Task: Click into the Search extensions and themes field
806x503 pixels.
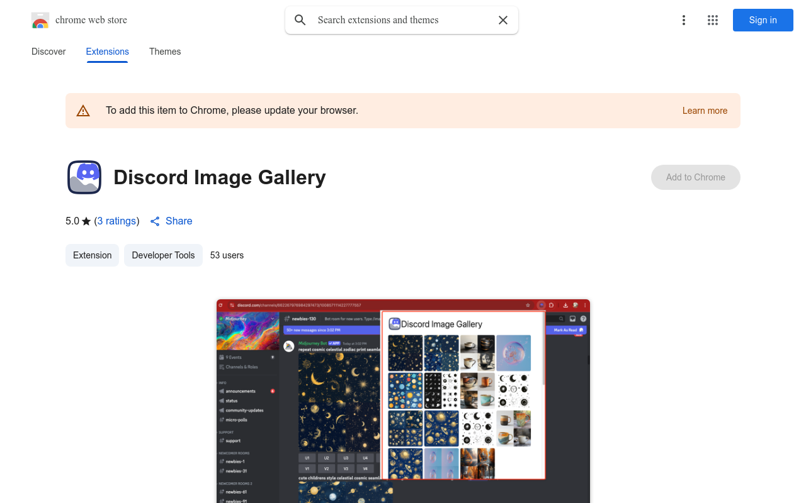Action: pos(403,20)
